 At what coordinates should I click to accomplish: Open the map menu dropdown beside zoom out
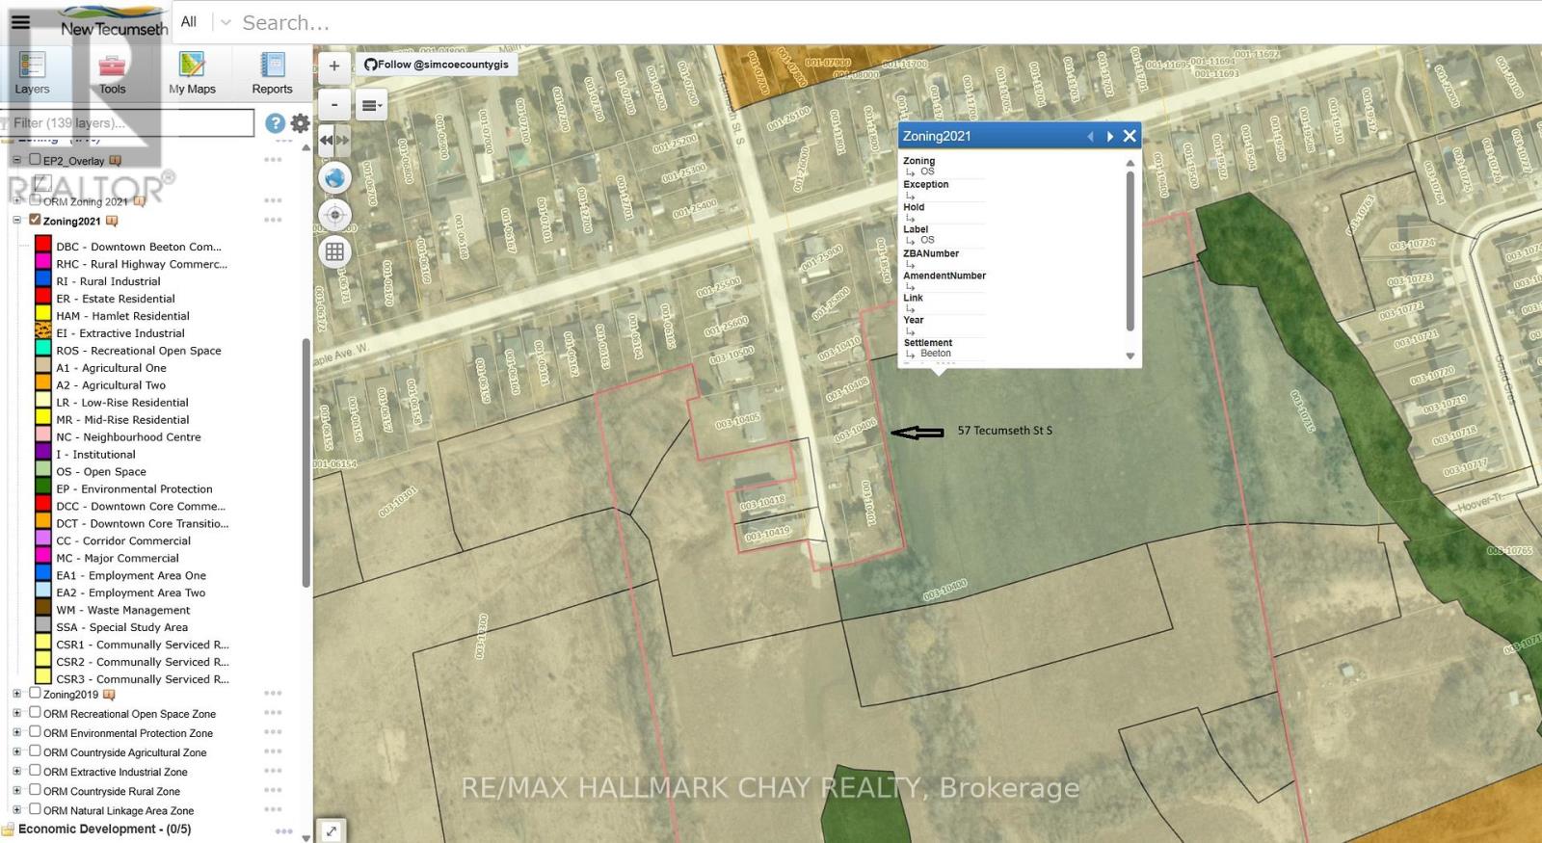tap(370, 105)
